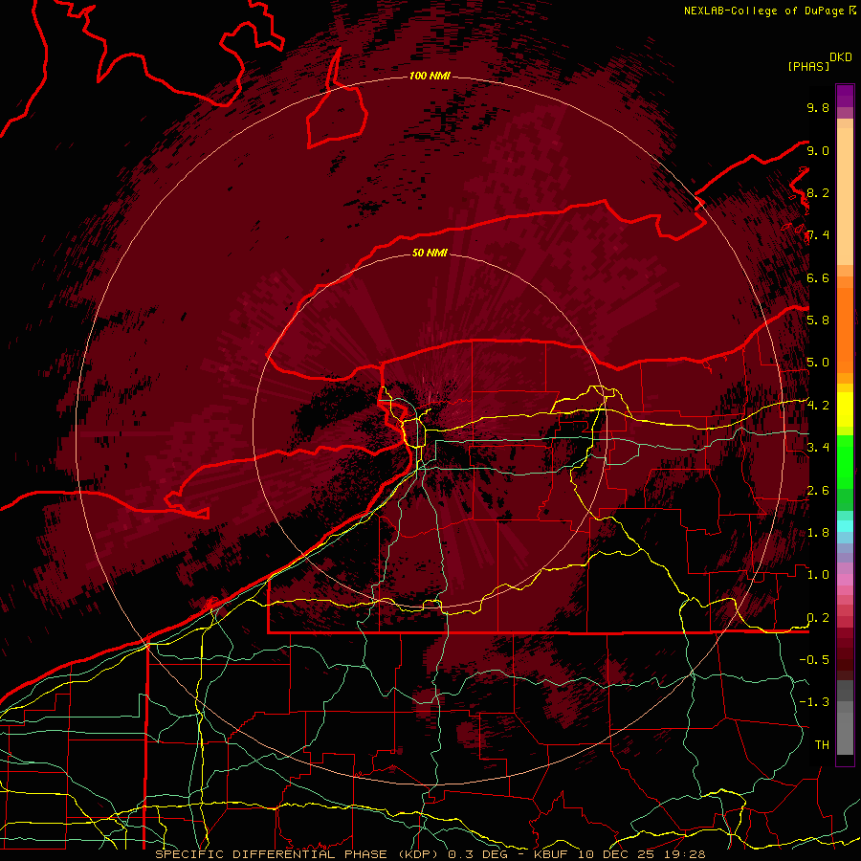Click the 4.2 legend value

coord(818,406)
